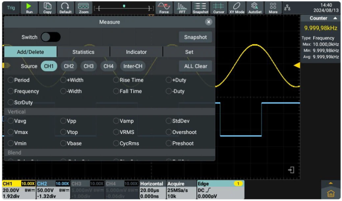342x201 pixels.
Task: Collapse the Counter panel arrow
Action: 335,18
